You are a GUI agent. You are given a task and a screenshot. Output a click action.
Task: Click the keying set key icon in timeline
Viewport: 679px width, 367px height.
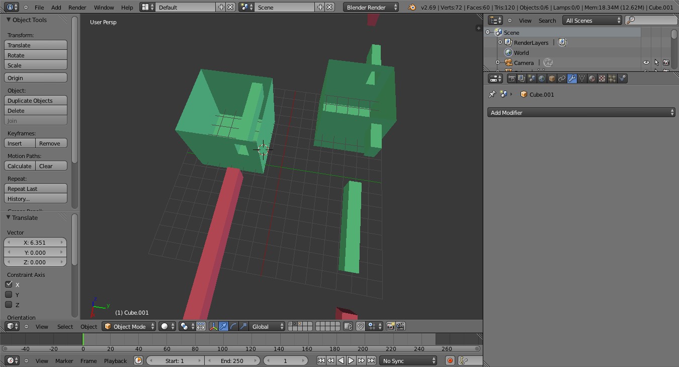click(464, 360)
